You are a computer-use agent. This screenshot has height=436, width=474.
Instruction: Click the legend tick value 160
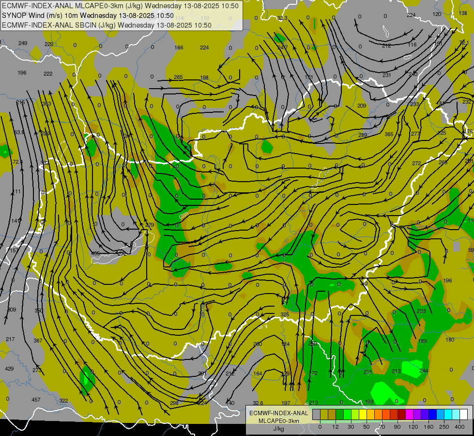(428, 427)
